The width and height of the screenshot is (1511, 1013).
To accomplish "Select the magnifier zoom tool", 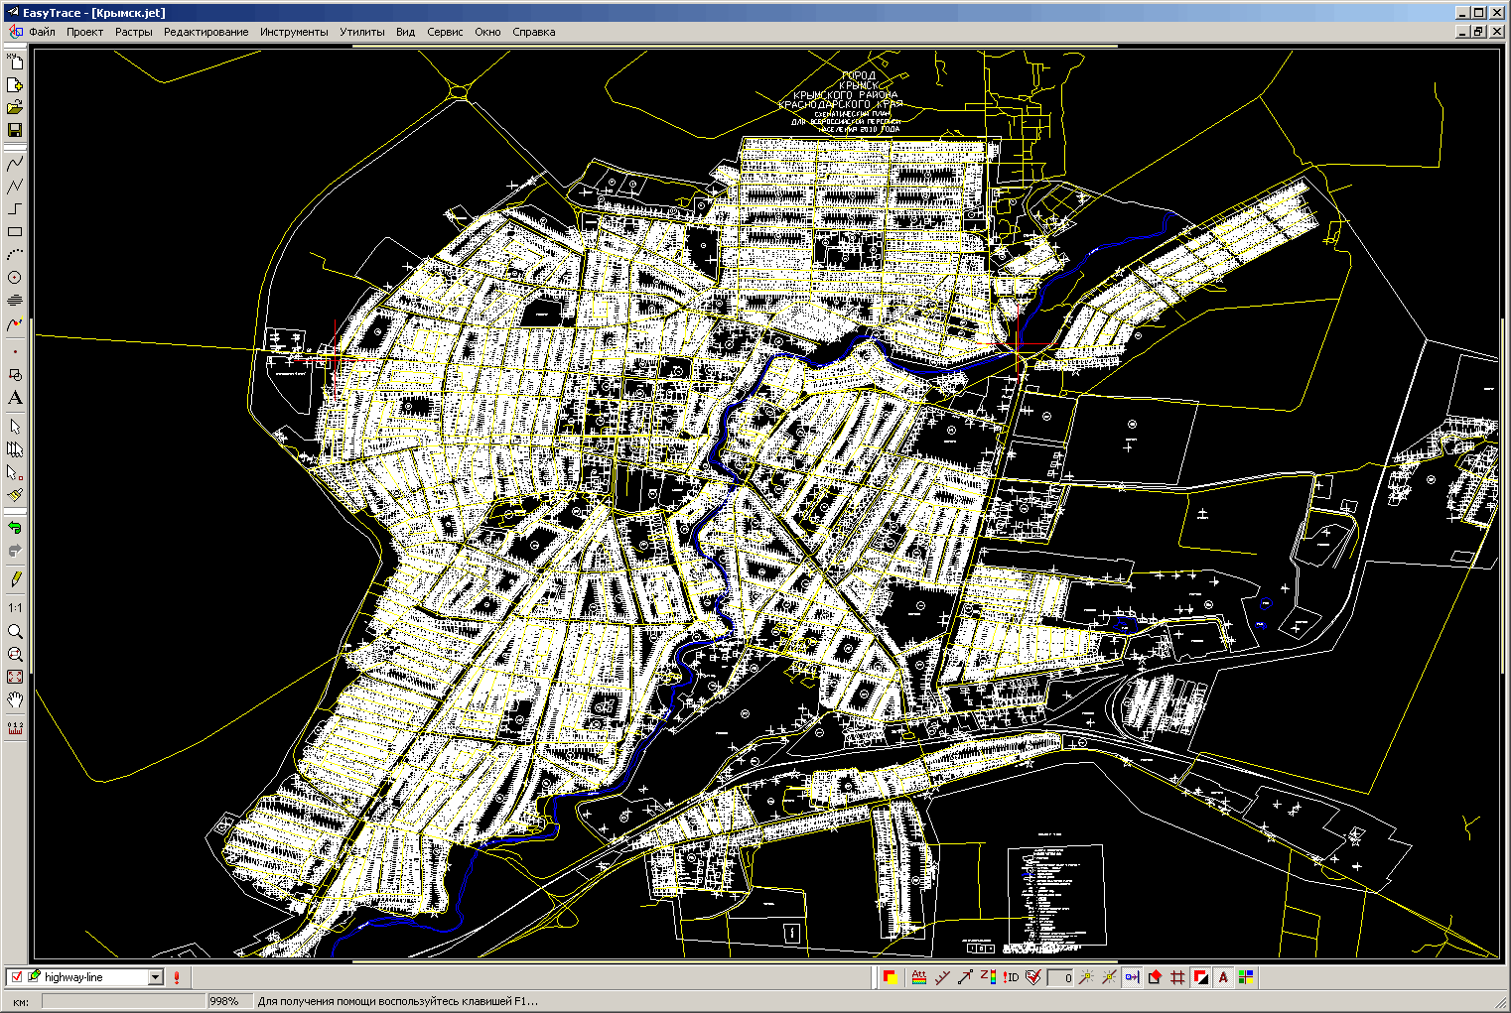I will tap(15, 632).
